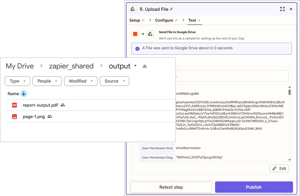Image resolution: width=300 pixels, height=196 pixels.
Task: Click the image icon for page-1.png
Action: pyautogui.click(x=14, y=117)
